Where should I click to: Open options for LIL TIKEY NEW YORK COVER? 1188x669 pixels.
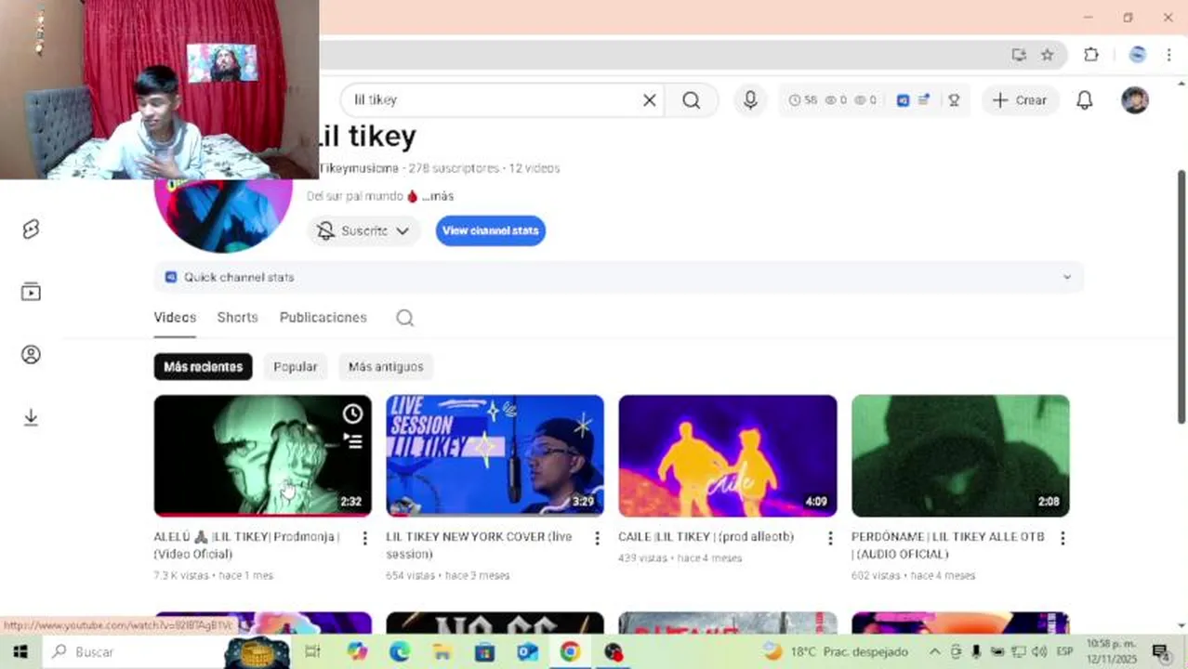(597, 538)
